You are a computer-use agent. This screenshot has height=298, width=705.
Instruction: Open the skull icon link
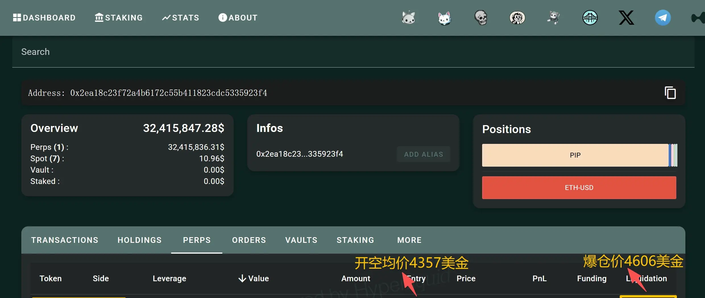(481, 18)
